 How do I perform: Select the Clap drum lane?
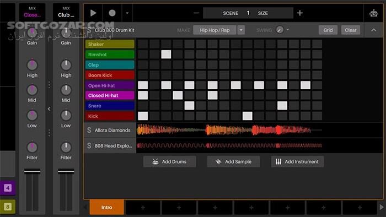click(x=110, y=65)
